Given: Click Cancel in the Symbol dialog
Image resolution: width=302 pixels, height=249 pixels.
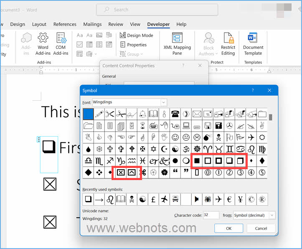Looking at the screenshot, I should (261, 228).
